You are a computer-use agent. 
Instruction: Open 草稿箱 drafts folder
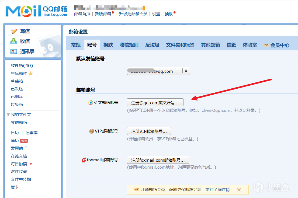17,81
